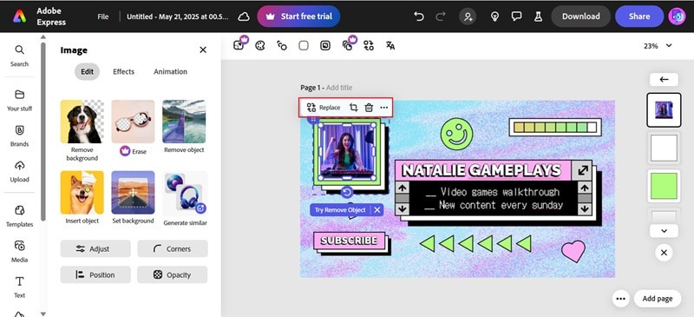Start the free trial
Image resolution: width=694 pixels, height=317 pixels.
pos(298,17)
